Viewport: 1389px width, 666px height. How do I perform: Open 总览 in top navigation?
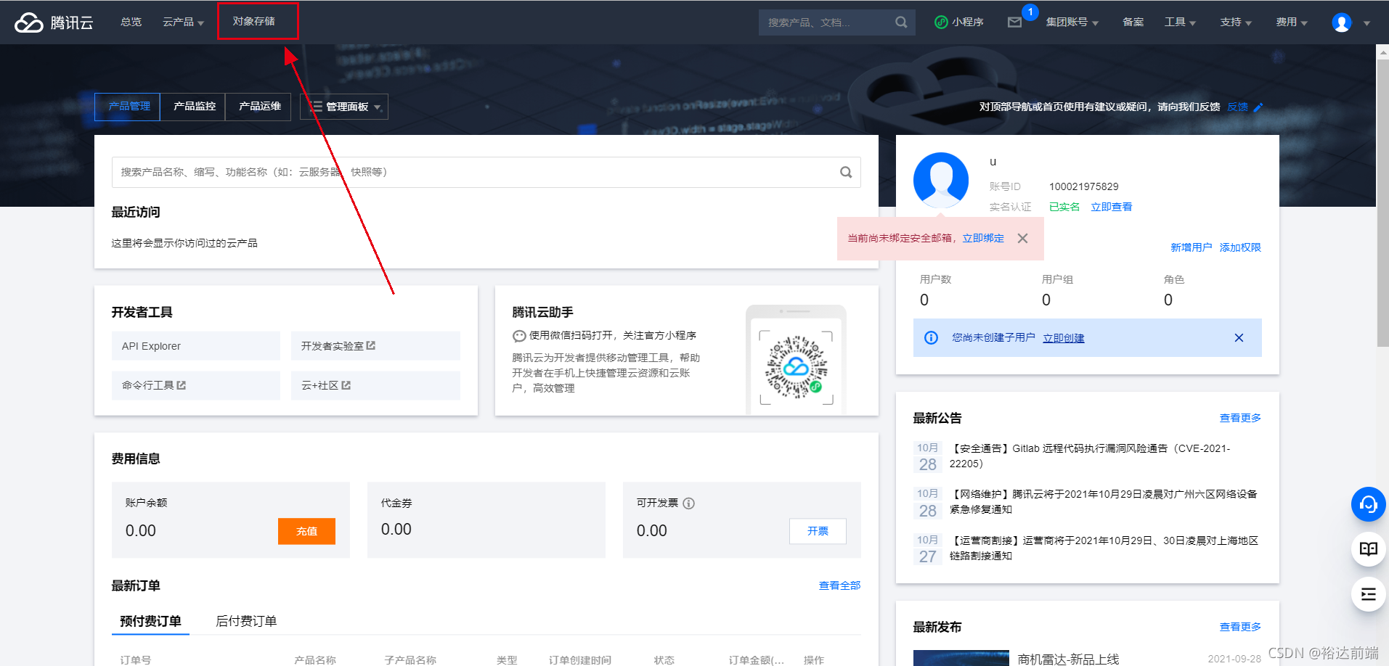[131, 22]
